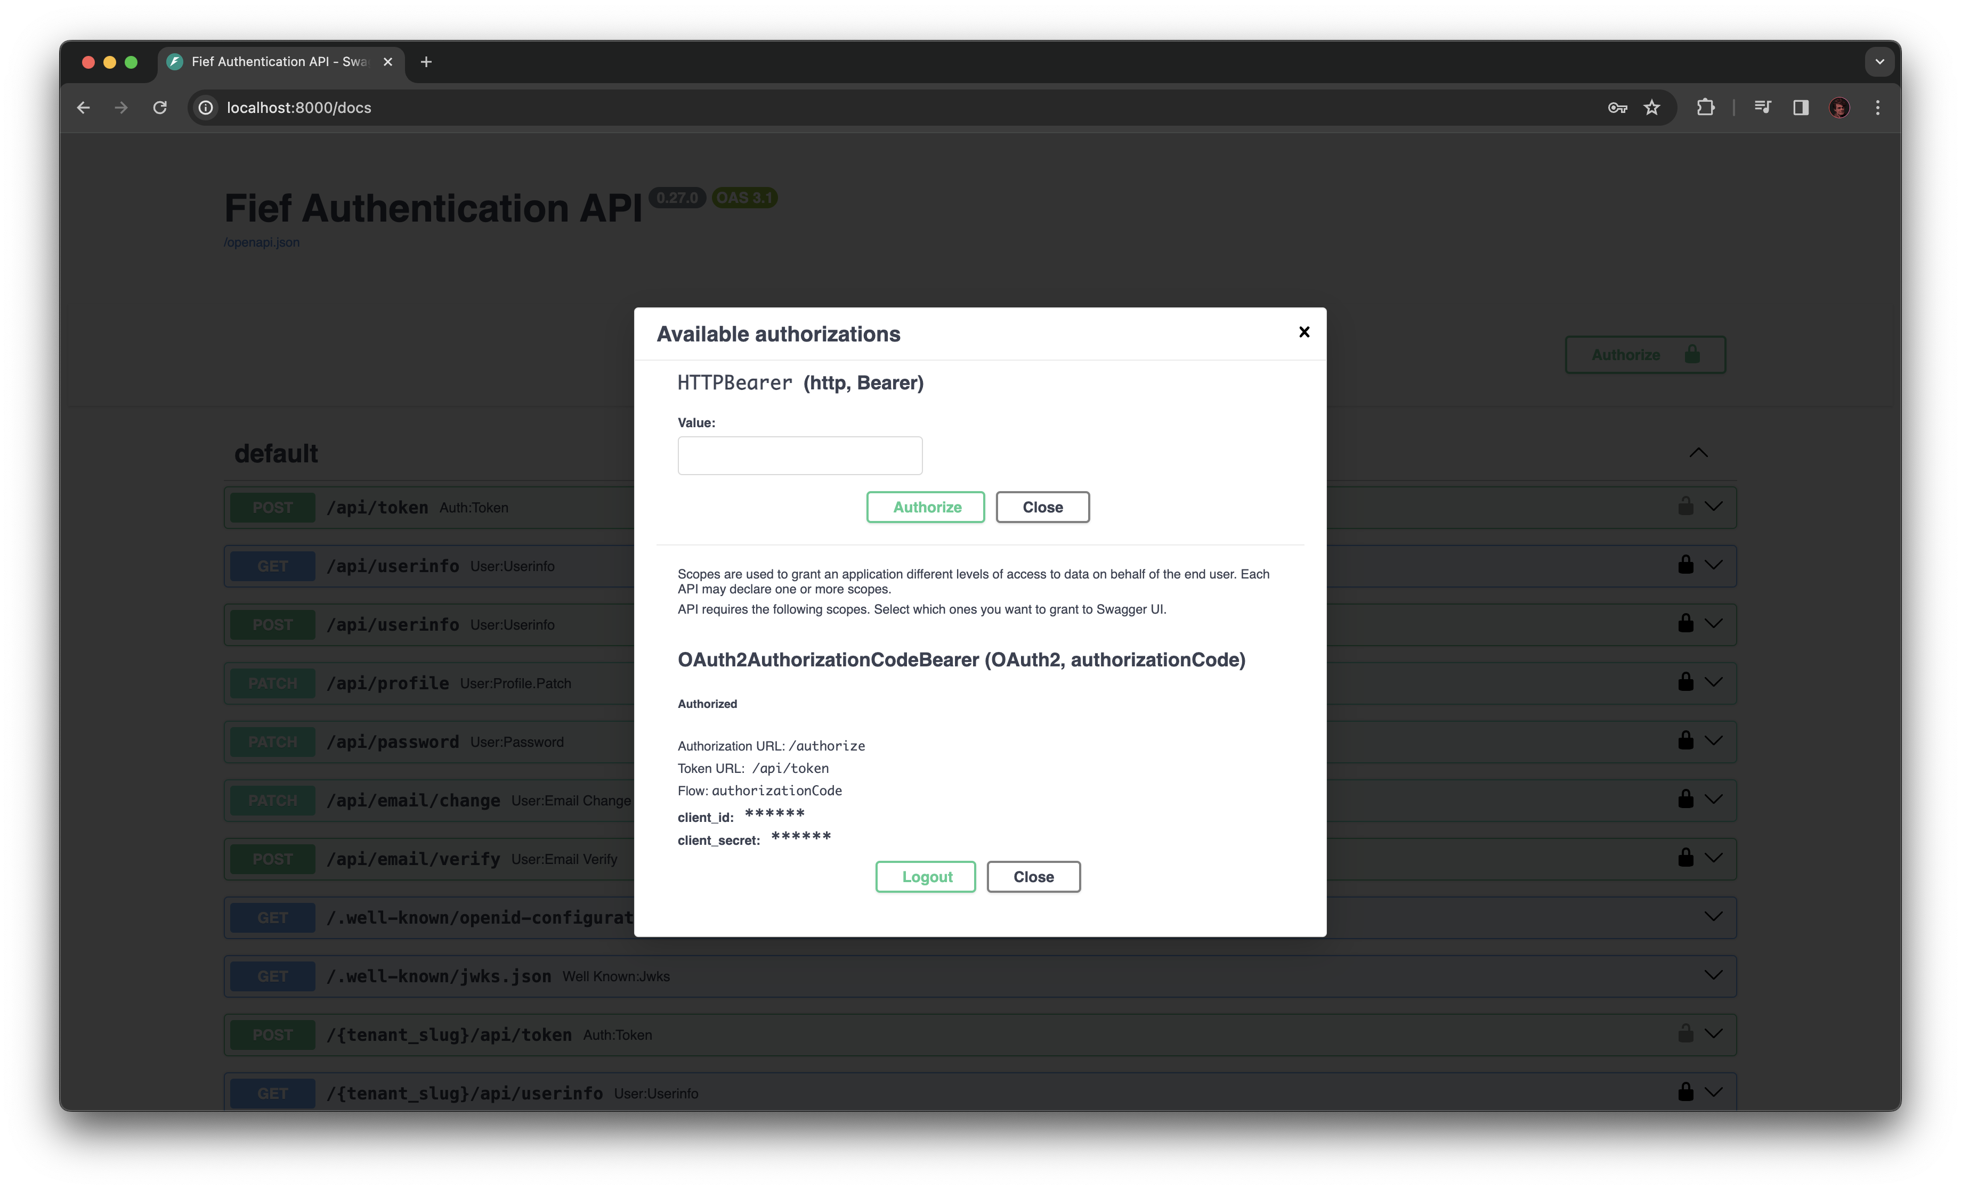Expand the GET /.well-known/jwks.json operation
The image size is (1961, 1190).
click(1714, 975)
